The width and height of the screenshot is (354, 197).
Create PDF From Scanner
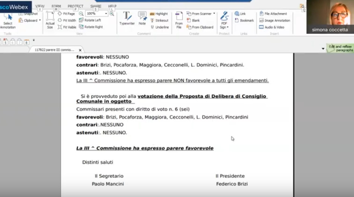coord(199,14)
